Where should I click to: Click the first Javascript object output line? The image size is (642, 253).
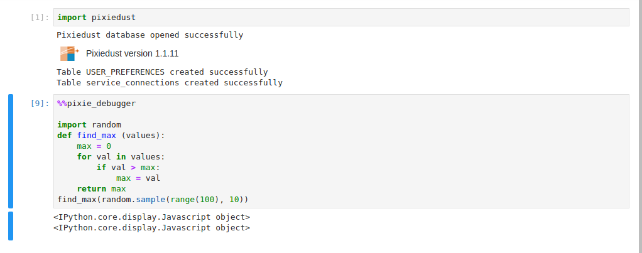coord(151,217)
